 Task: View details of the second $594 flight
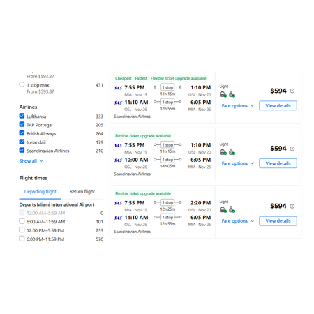[278, 163]
